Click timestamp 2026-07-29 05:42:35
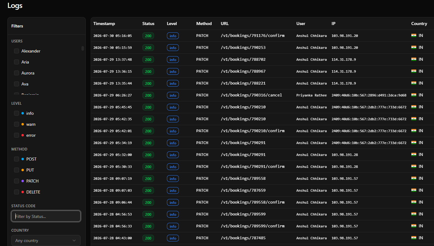 coord(113,119)
